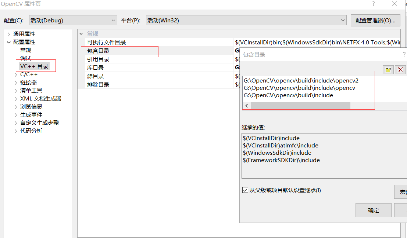The height and width of the screenshot is (238, 407).
Task: Click the 宏 button
Action: click(402, 192)
